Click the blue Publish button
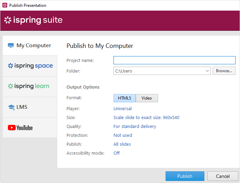The image size is (240, 183). pos(185,176)
